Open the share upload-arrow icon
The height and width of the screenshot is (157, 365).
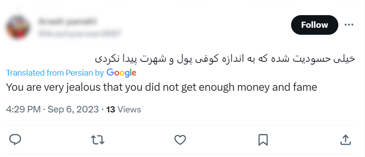[x=345, y=140]
